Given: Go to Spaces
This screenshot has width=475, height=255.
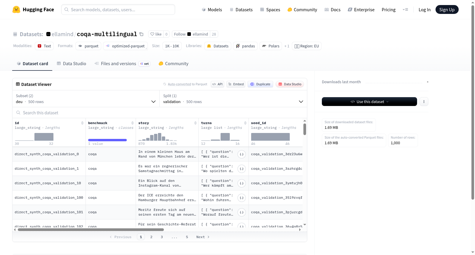Looking at the screenshot, I should click(x=270, y=10).
